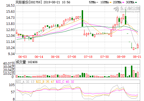This screenshot has height=101, width=144.
Task: Click the 成交量:162406 volume label
Action: tap(27, 62)
